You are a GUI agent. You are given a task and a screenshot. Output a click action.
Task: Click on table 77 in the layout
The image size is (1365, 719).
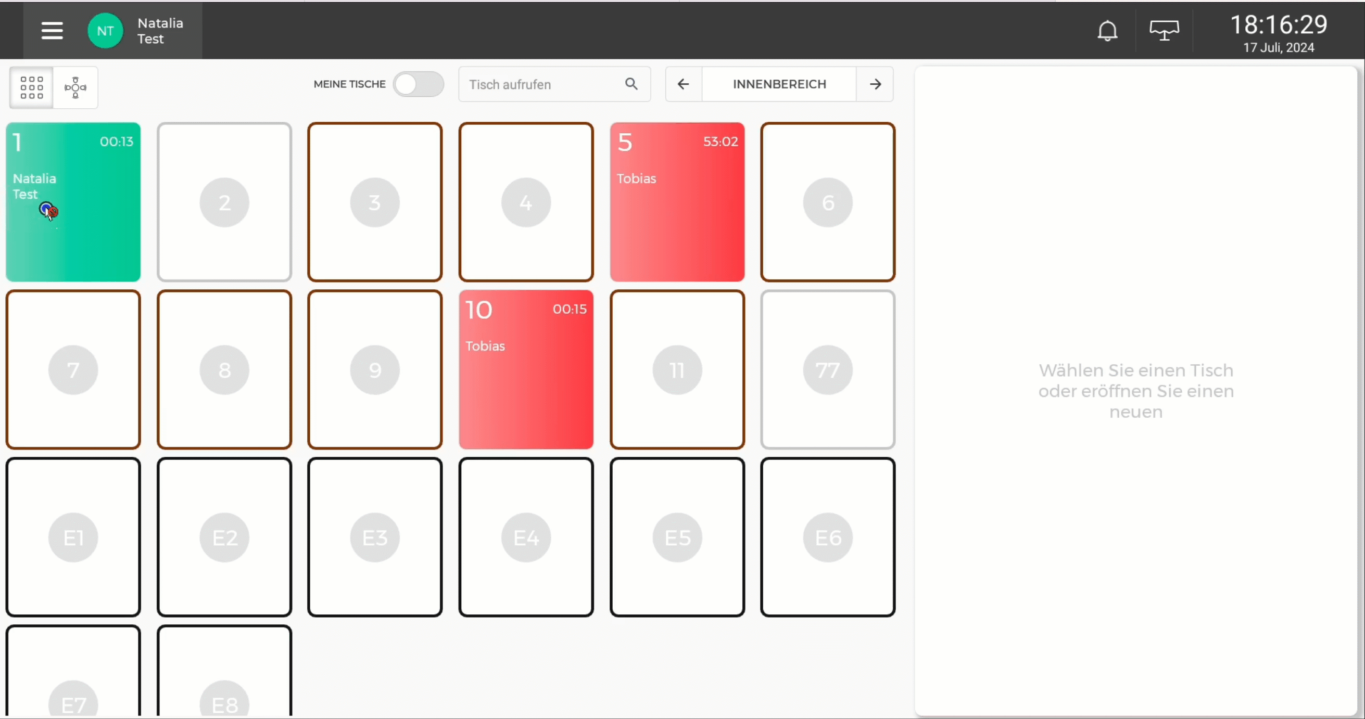tap(828, 369)
